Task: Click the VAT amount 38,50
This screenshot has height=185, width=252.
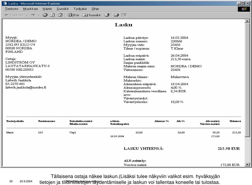Action: 216,133
